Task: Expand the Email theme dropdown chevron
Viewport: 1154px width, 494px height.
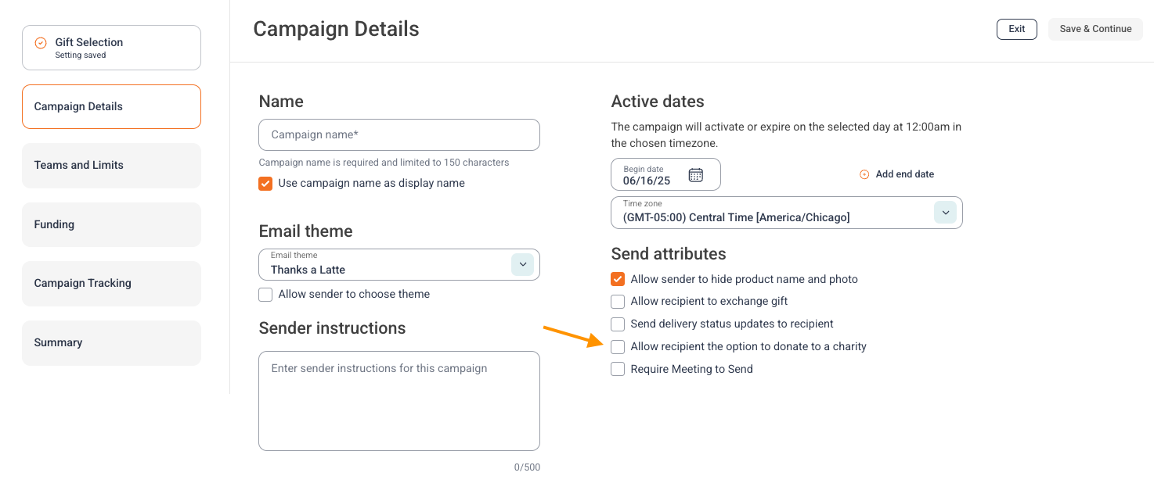Action: (x=522, y=264)
